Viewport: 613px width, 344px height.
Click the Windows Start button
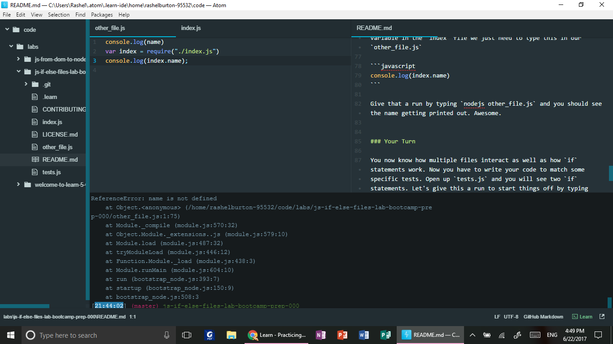[x=11, y=335]
